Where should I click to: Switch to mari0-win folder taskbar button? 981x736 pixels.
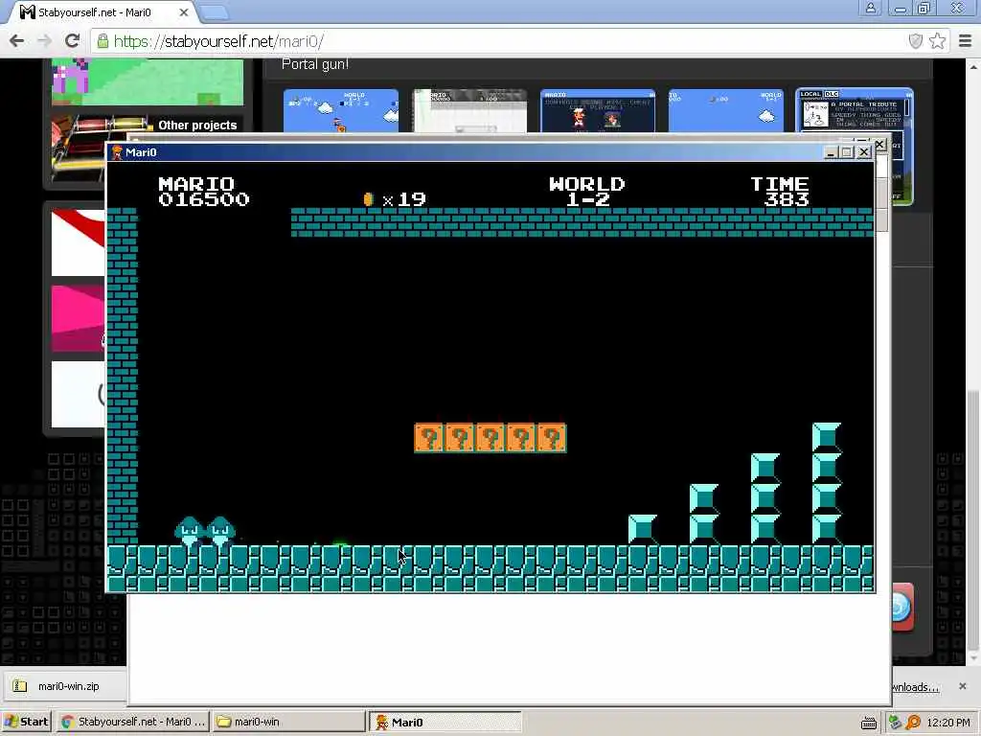coord(288,722)
